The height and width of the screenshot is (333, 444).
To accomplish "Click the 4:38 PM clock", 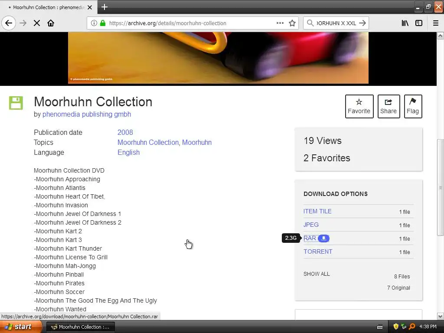I will pyautogui.click(x=428, y=327).
